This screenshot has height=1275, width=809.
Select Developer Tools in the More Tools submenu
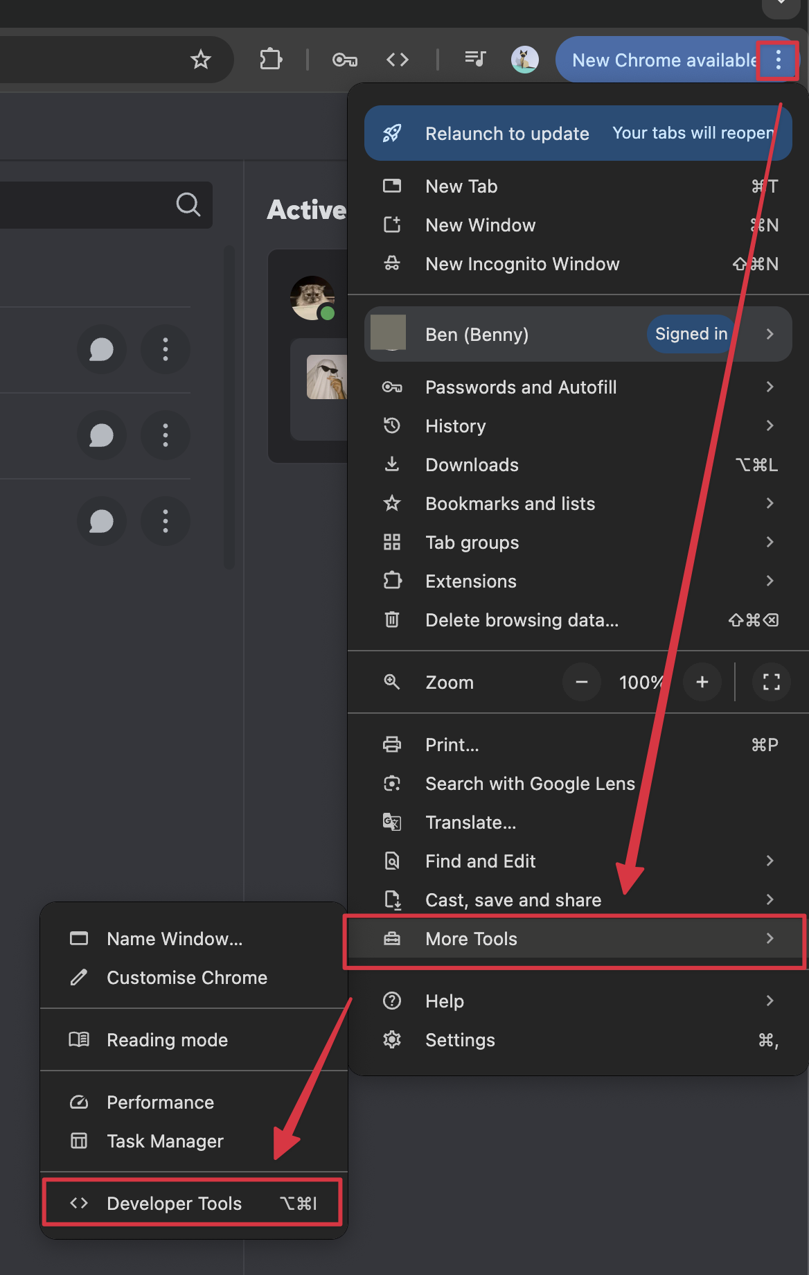coord(193,1203)
